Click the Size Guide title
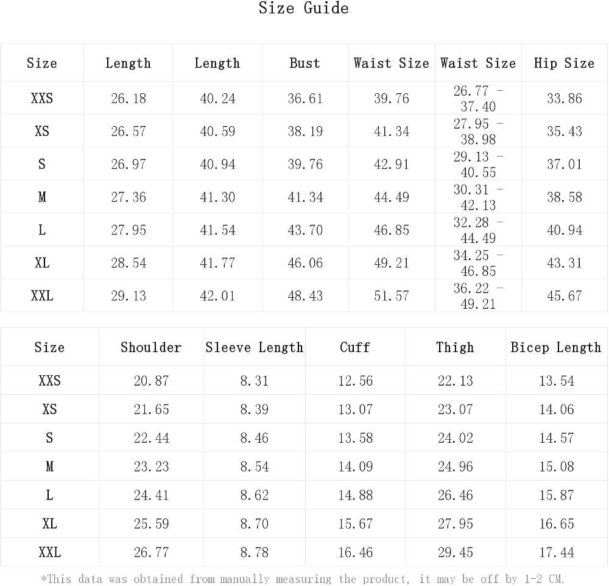The image size is (609, 586). [304, 8]
